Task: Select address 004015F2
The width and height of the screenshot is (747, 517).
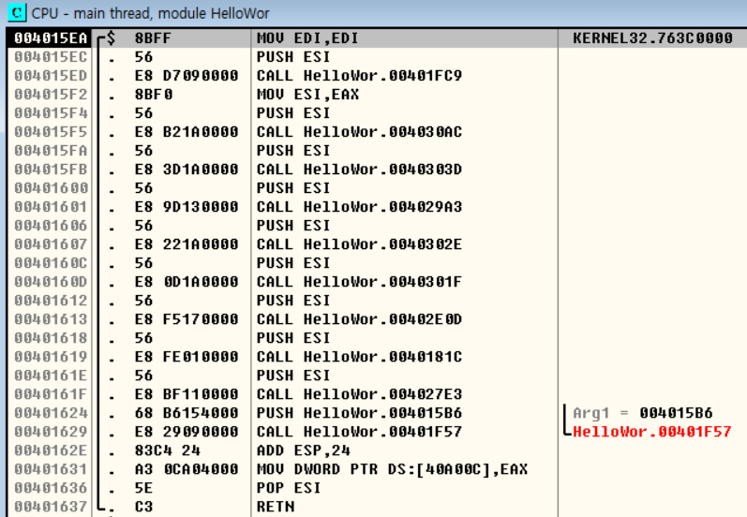Action: (x=51, y=95)
